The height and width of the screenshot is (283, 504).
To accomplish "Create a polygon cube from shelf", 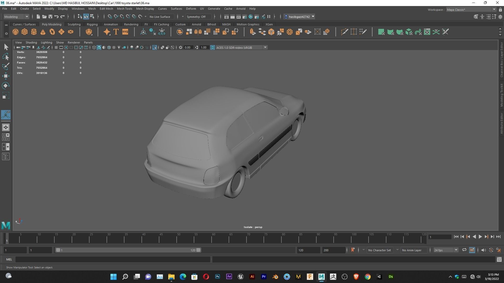I will tap(25, 32).
